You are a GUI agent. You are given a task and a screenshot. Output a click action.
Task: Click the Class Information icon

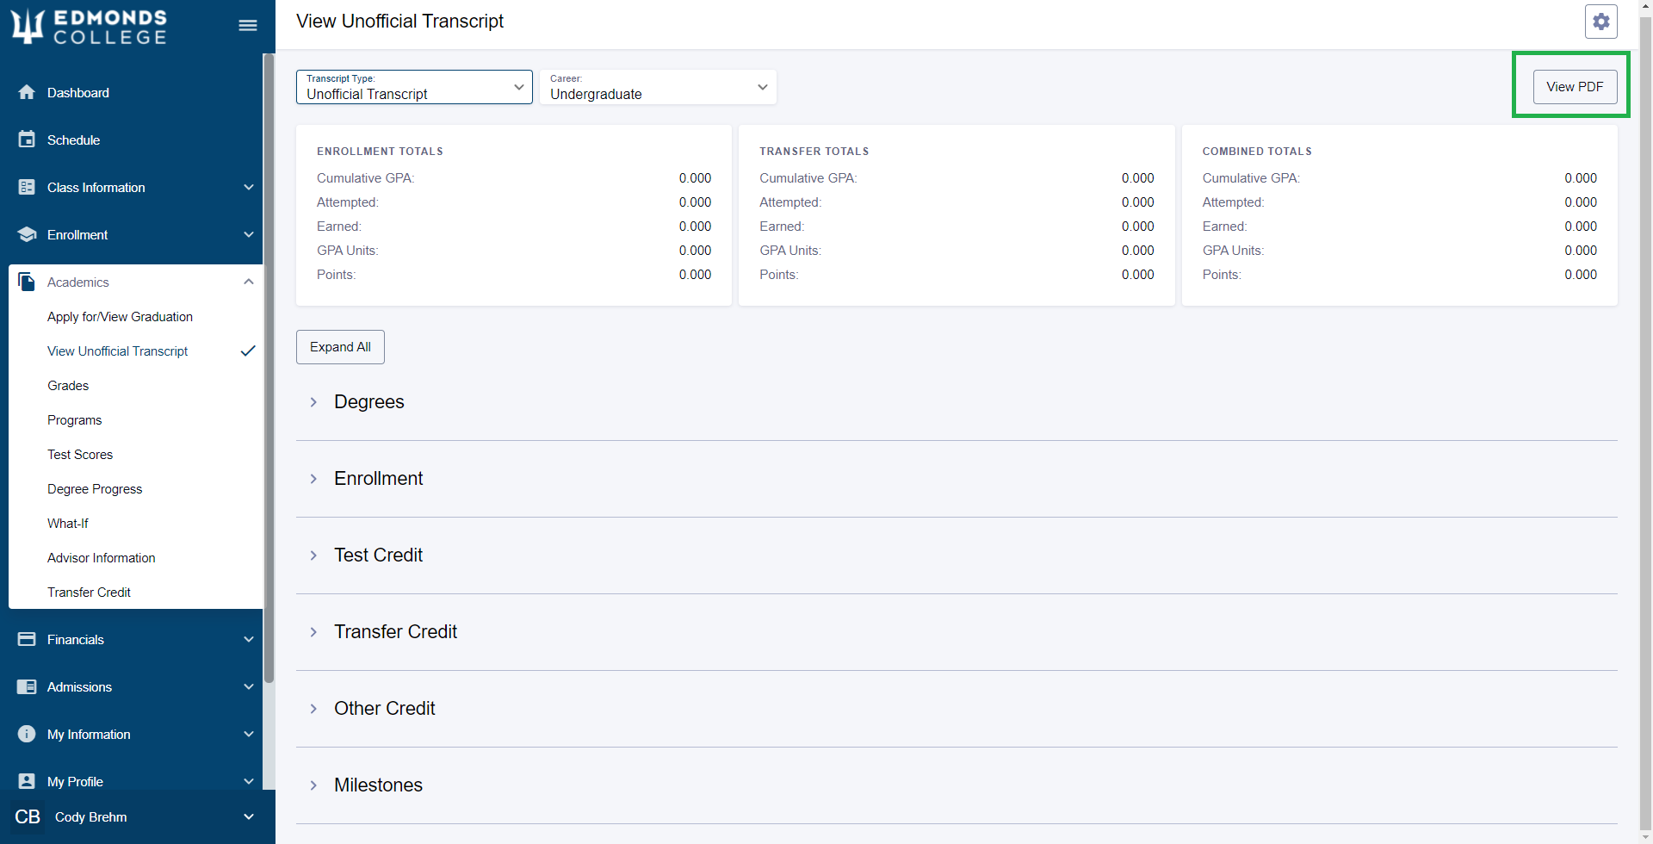click(x=27, y=187)
